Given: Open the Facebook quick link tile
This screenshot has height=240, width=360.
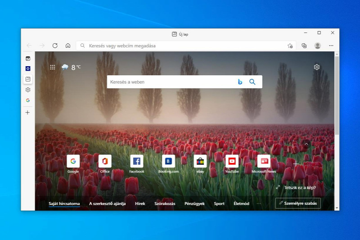Looking at the screenshot, I should [x=137, y=164].
